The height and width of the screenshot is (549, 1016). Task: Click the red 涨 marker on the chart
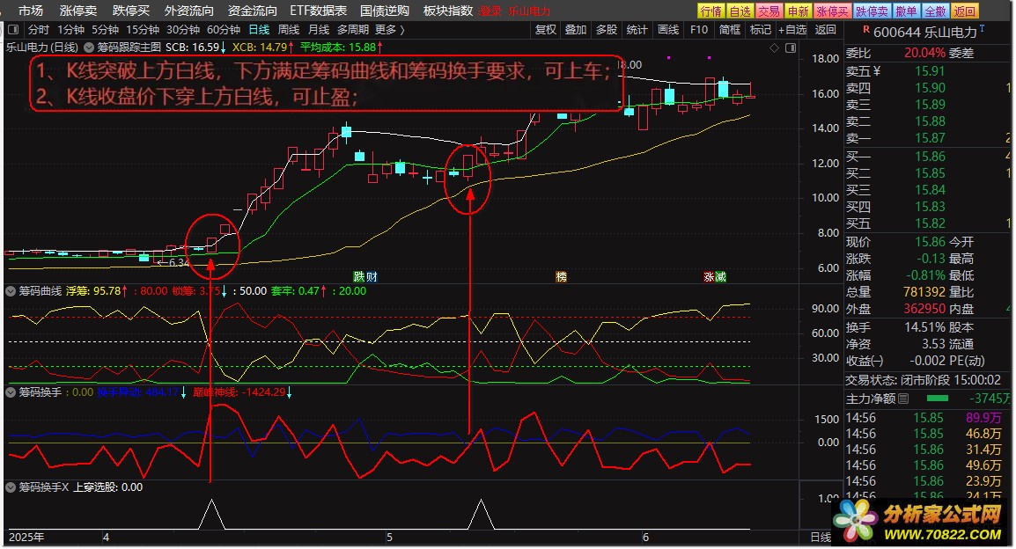pyautogui.click(x=709, y=276)
